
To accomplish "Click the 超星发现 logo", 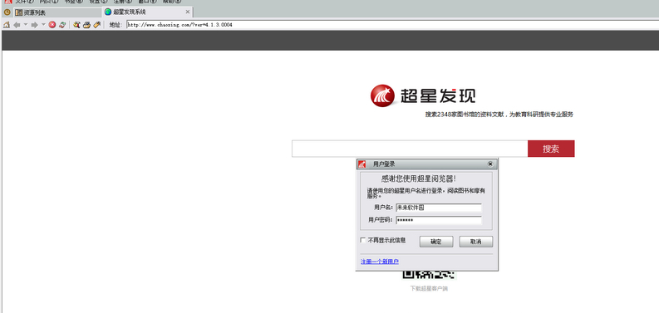I will tap(423, 95).
